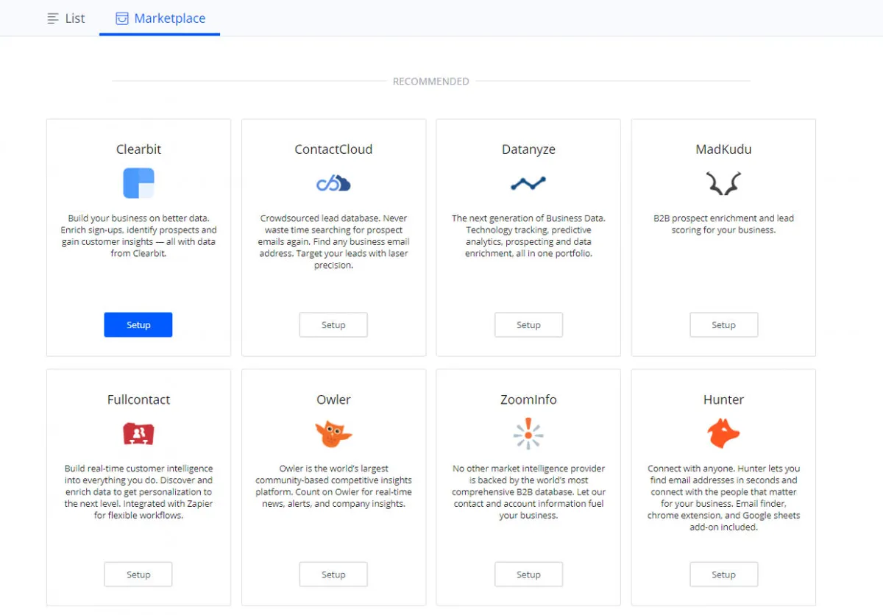This screenshot has width=883, height=615.
Task: Start MadKudu setup
Action: [x=723, y=325]
